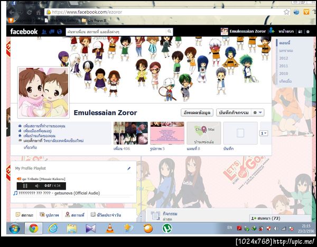The width and height of the screenshot is (317, 247).
Task: Open Windows Explorer folder on taskbar
Action: pos(72,229)
